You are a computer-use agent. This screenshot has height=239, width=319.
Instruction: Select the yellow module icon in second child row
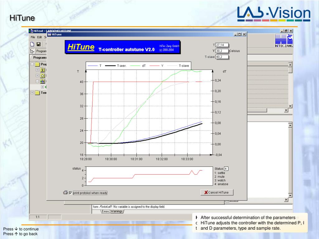pos(42,76)
